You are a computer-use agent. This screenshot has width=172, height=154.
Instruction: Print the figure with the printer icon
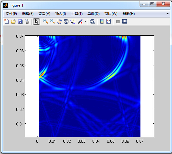(x=27, y=21)
